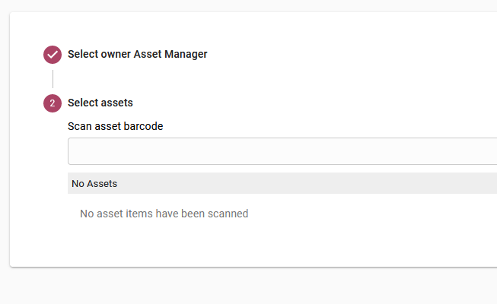Select the grey No Assets header row
Screen dimensions: 497x304
[x=282, y=183]
